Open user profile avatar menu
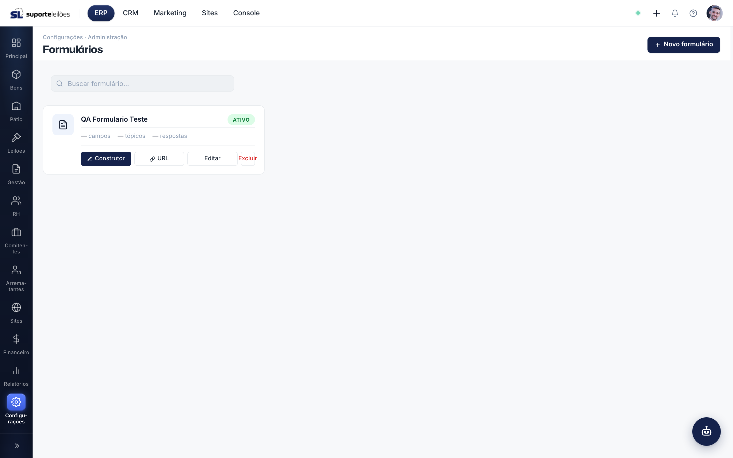The image size is (733, 458). (x=714, y=13)
